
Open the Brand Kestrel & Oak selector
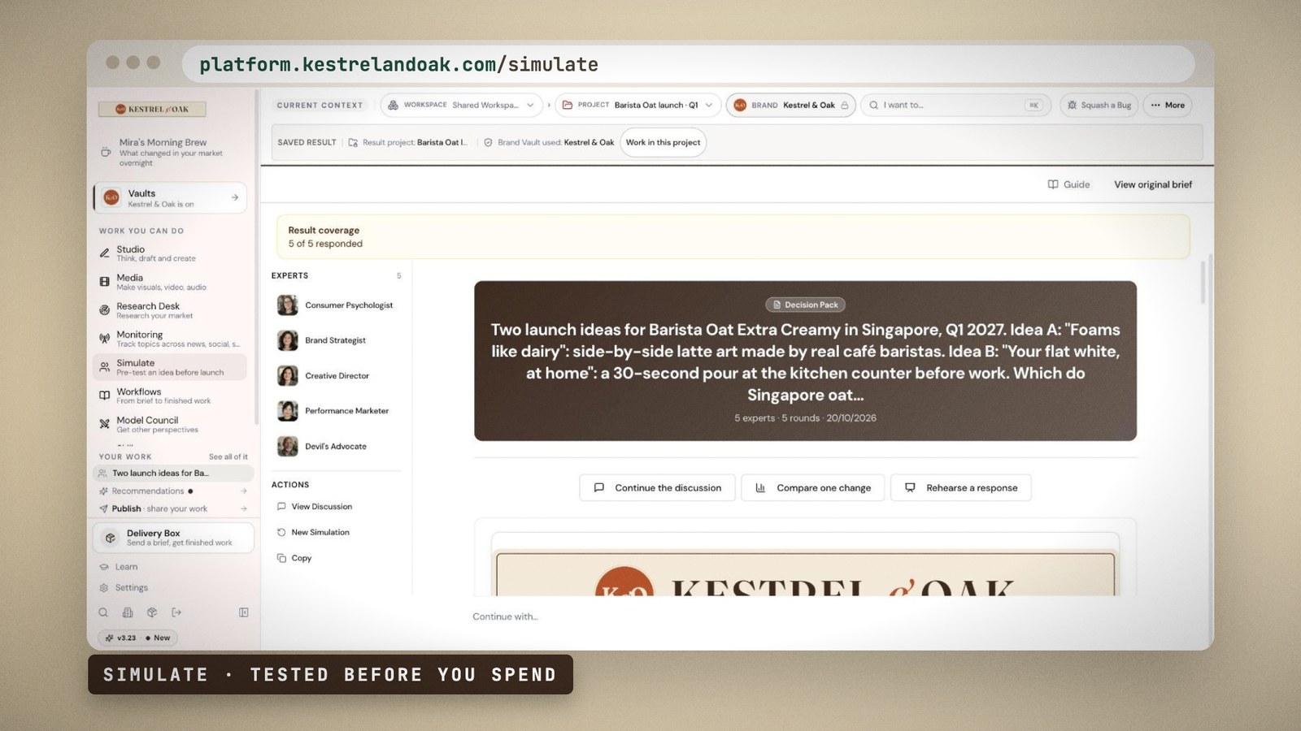pos(790,105)
